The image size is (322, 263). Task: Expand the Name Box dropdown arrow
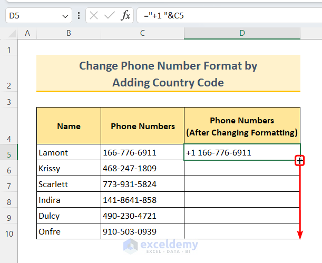tap(65, 16)
